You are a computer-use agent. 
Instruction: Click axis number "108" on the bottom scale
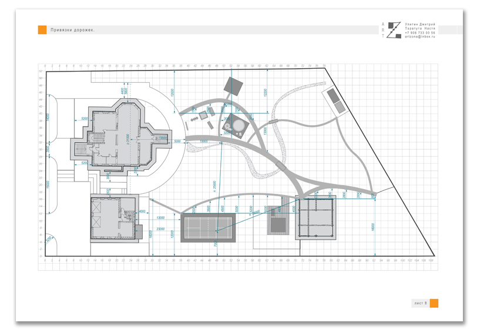pyautogui.click(x=431, y=261)
